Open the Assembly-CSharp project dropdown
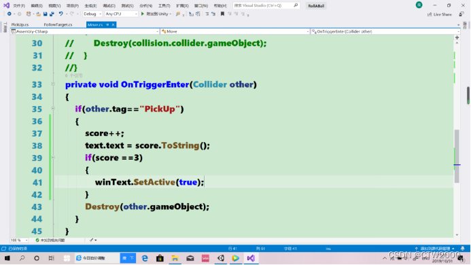Image resolution: width=471 pixels, height=265 pixels. [x=84, y=31]
